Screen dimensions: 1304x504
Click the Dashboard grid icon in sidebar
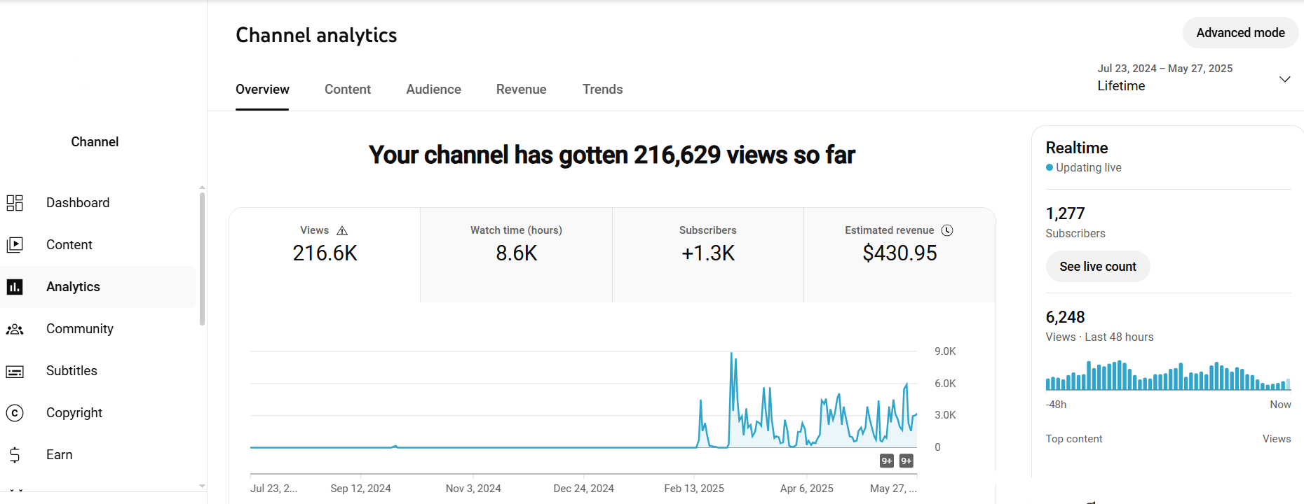(15, 203)
